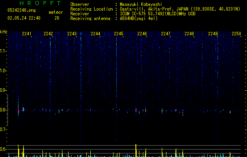
Task: Click the meteor count 26
Action: point(57,18)
